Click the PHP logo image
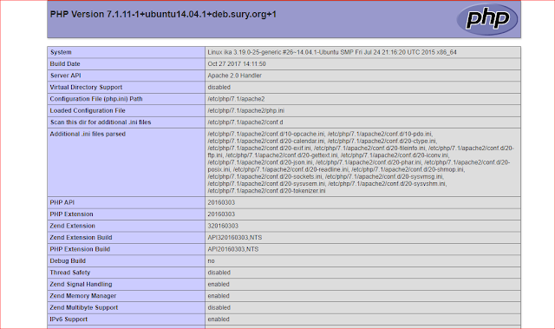The height and width of the screenshot is (329, 555). click(x=487, y=19)
